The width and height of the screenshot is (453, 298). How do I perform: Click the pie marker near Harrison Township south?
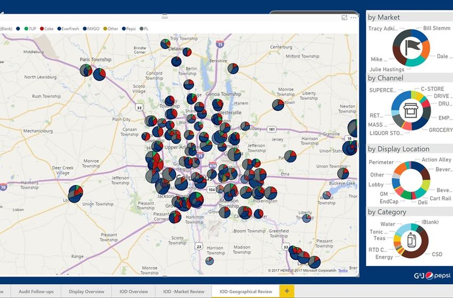210,261
